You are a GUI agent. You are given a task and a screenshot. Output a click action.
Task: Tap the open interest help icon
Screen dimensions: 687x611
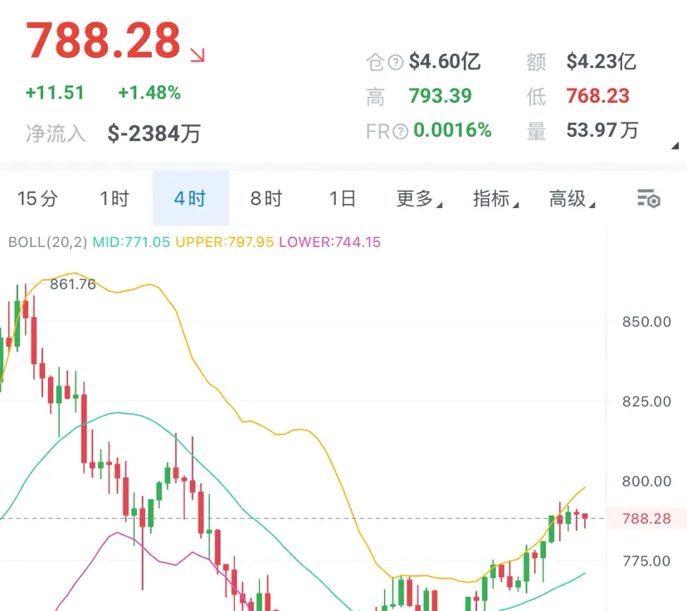click(396, 62)
